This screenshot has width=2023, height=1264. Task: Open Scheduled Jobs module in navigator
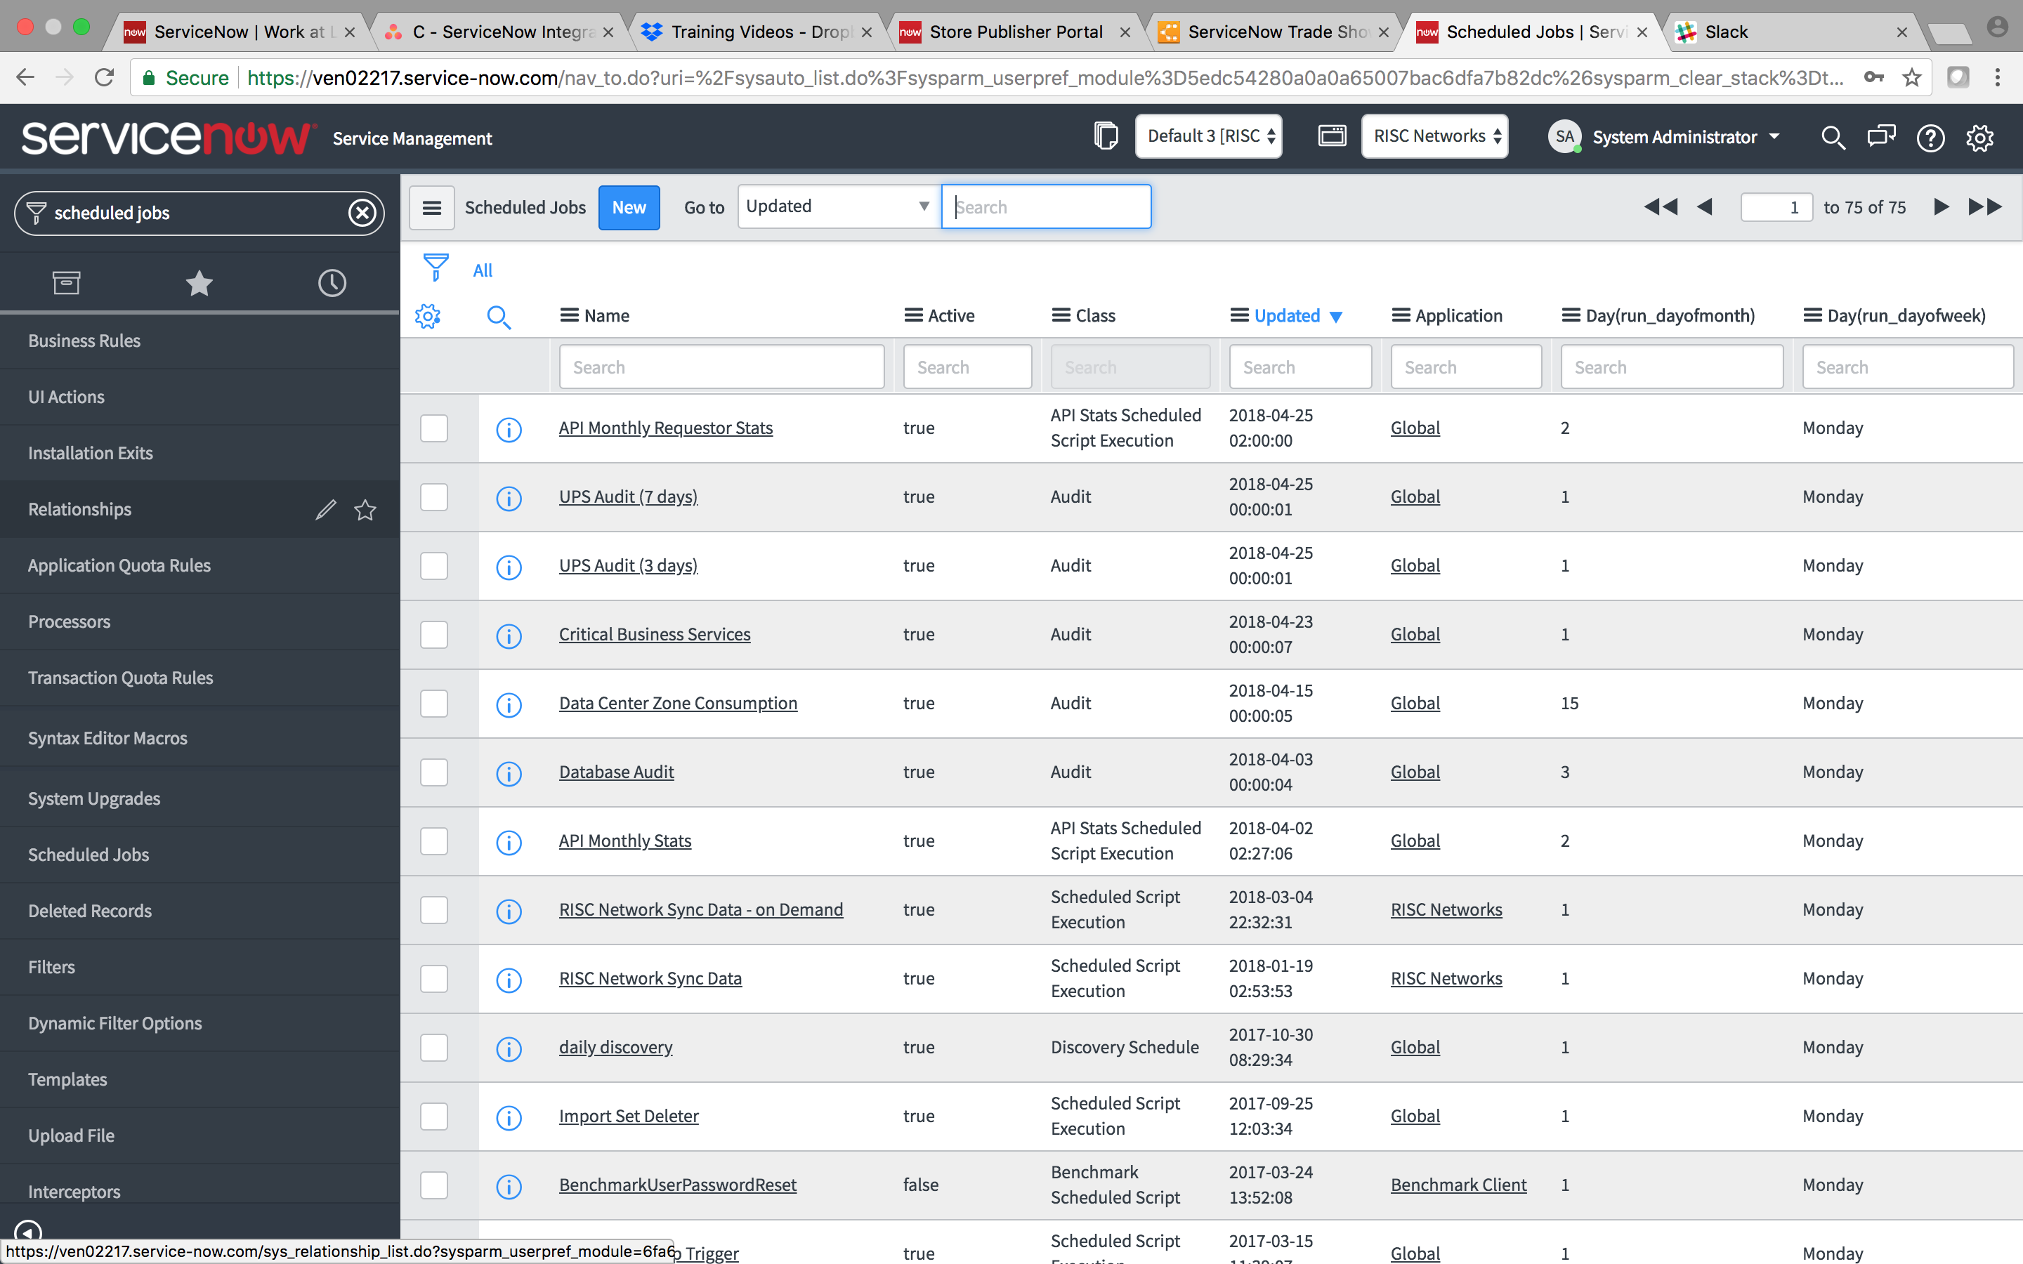coord(89,855)
